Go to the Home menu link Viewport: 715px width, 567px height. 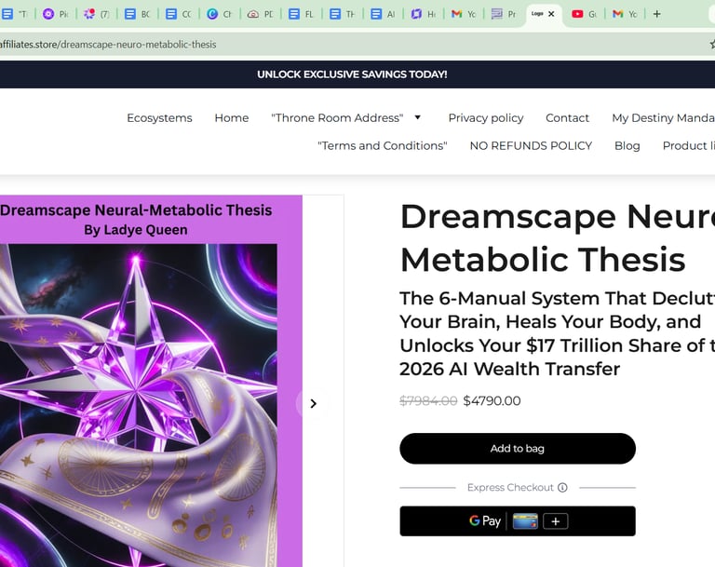tap(232, 117)
